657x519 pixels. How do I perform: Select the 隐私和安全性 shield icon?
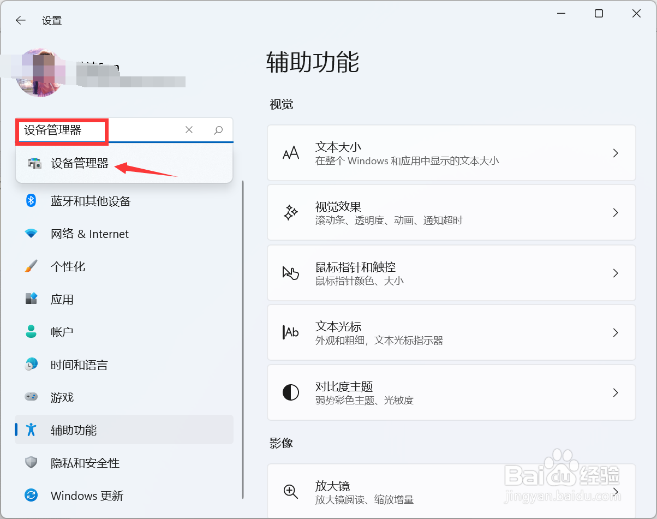(x=31, y=463)
